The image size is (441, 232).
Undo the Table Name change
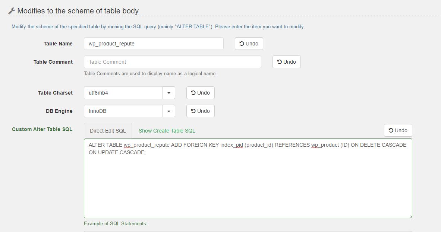tap(249, 44)
